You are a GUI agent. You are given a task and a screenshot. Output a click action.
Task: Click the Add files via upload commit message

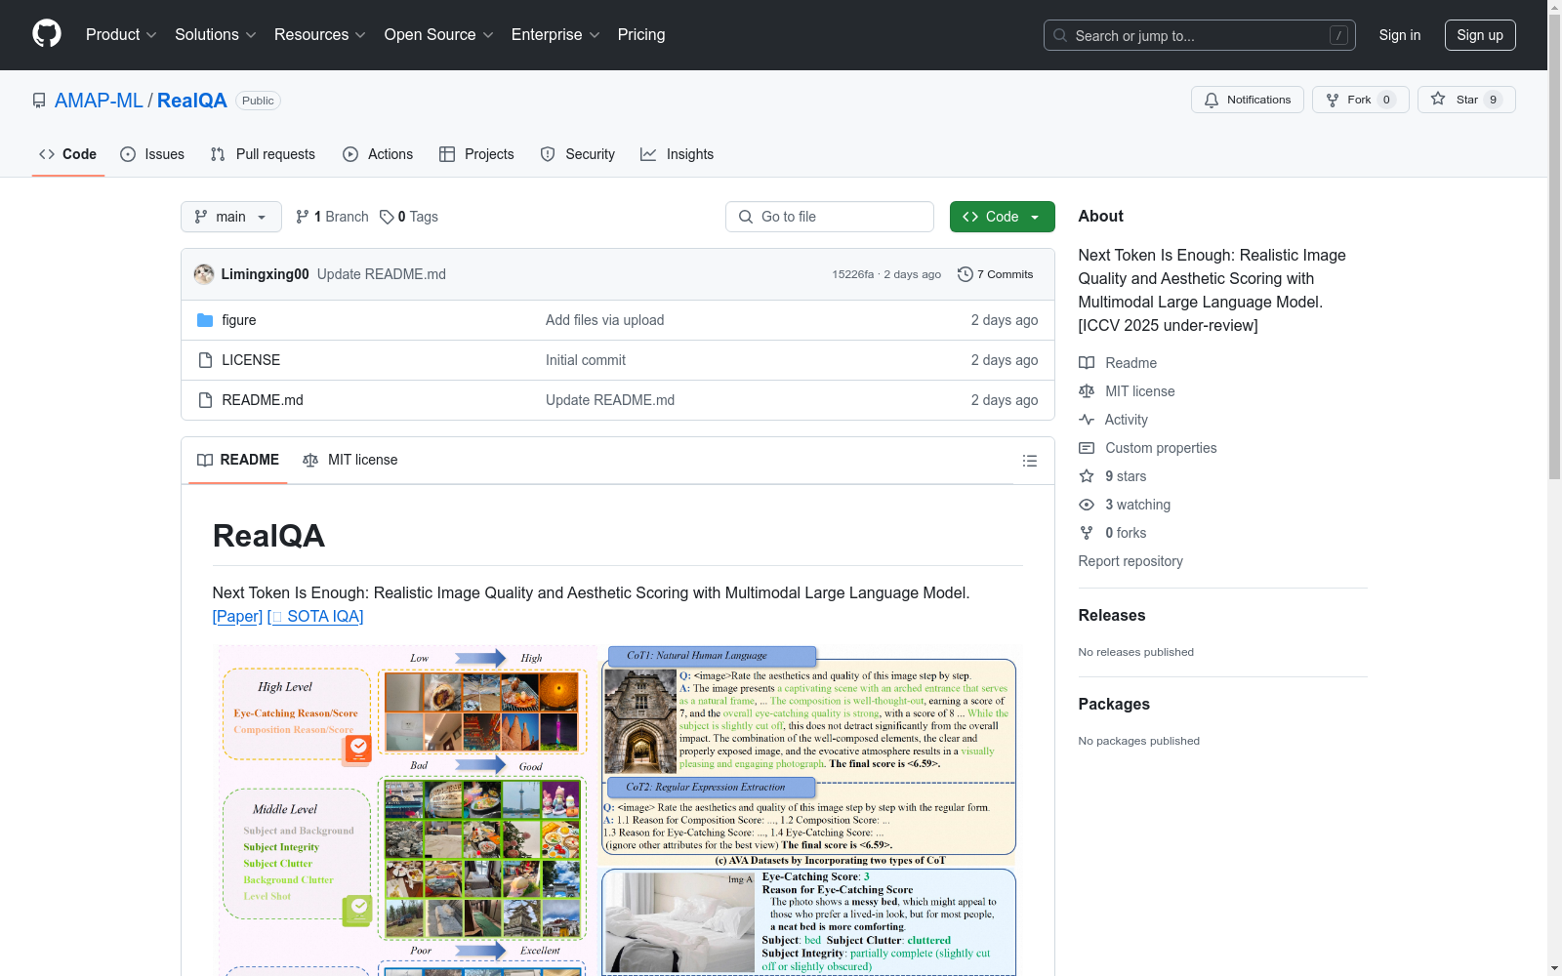pyautogui.click(x=604, y=320)
